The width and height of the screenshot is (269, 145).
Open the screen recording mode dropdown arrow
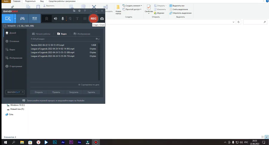[x=15, y=18]
